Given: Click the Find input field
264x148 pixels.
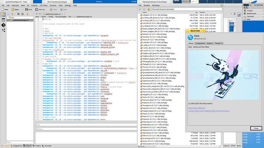Looking at the screenshot, I should (86, 125).
